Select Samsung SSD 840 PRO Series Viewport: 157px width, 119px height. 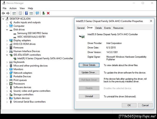point(32,33)
